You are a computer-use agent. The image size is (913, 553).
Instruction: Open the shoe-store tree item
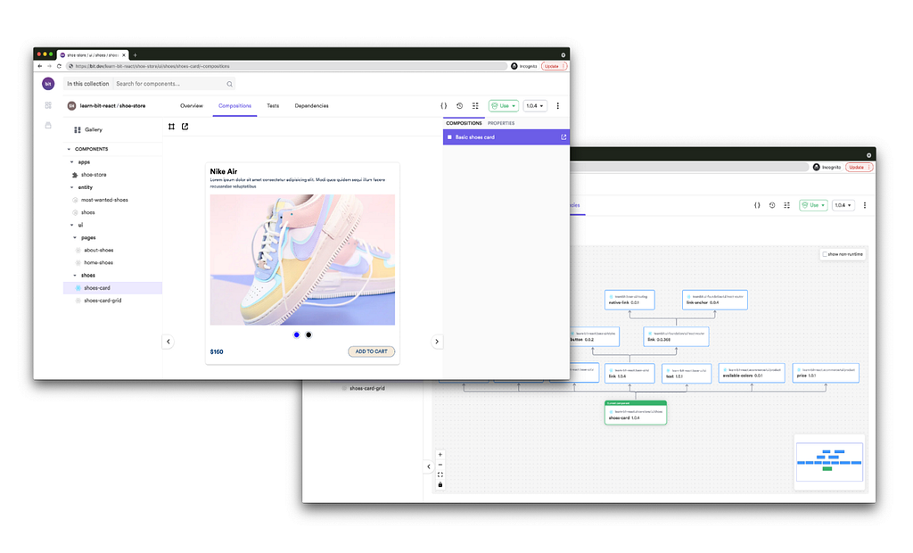click(93, 175)
